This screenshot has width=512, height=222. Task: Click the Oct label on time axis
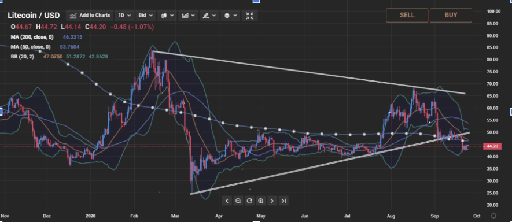(476, 216)
